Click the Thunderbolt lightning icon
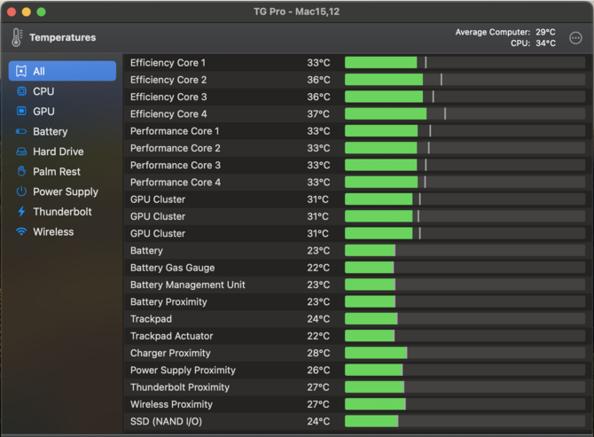The image size is (594, 437). tap(21, 212)
